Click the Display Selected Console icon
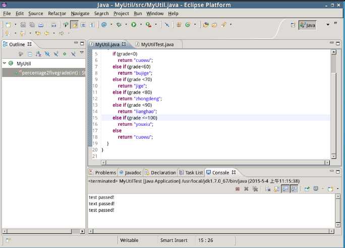 pyautogui.click(x=316, y=189)
